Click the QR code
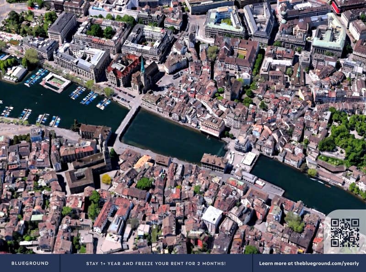This screenshot has width=366, height=272. coord(345,233)
